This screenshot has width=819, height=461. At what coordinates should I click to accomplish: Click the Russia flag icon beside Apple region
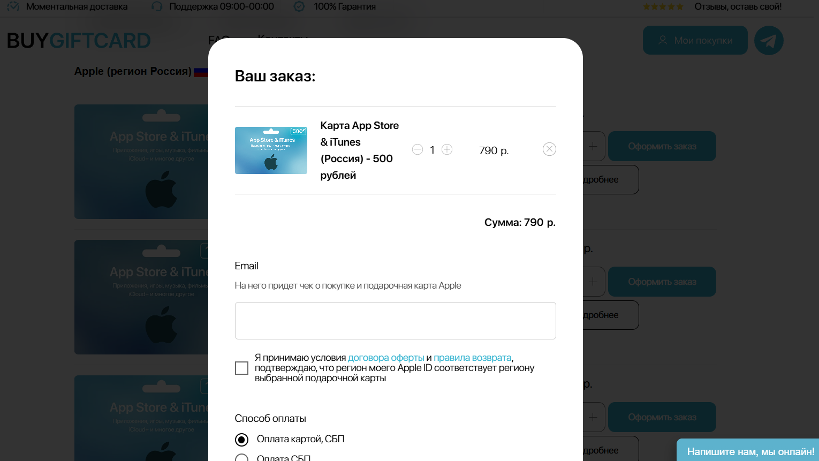coord(201,71)
